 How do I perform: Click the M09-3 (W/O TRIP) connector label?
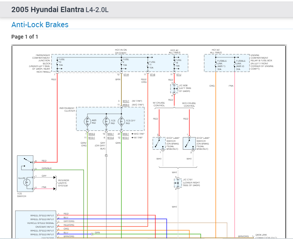[133, 105]
